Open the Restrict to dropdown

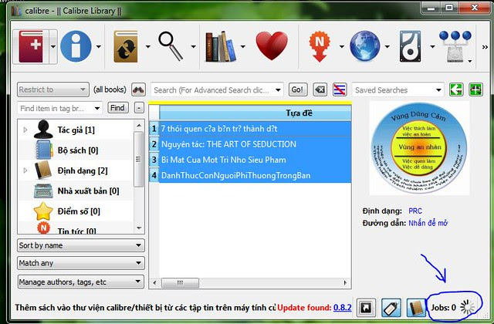click(x=53, y=89)
